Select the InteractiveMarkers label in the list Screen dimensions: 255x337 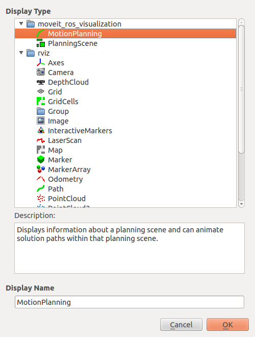tap(80, 131)
